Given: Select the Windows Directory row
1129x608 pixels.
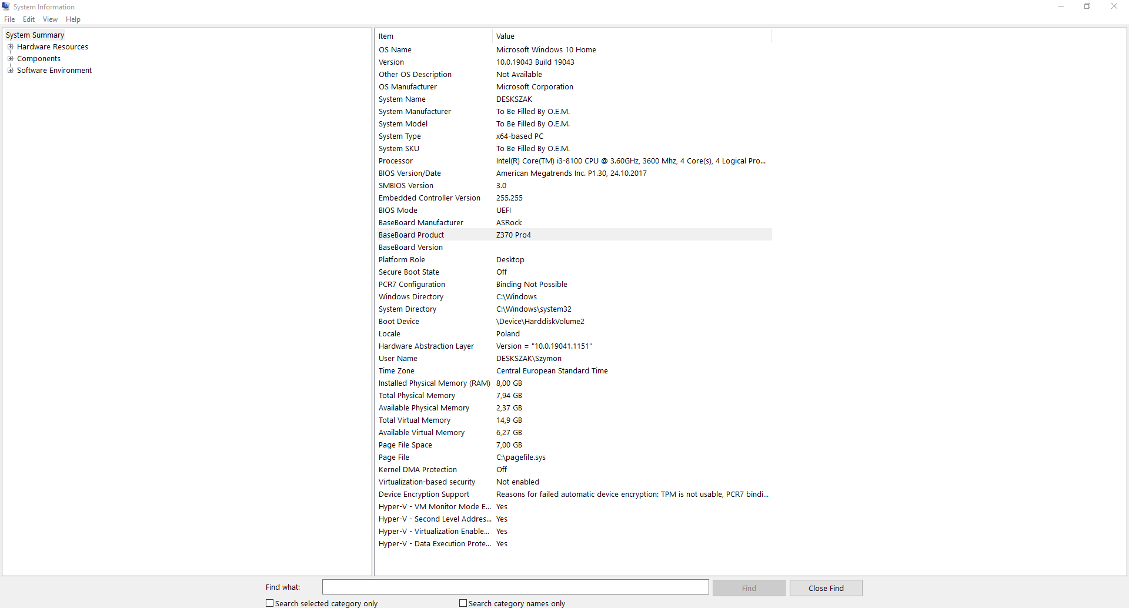Looking at the screenshot, I should click(573, 297).
